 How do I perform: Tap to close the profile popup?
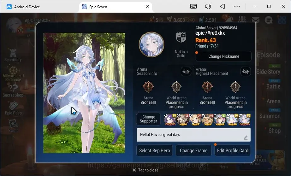coord(145,170)
